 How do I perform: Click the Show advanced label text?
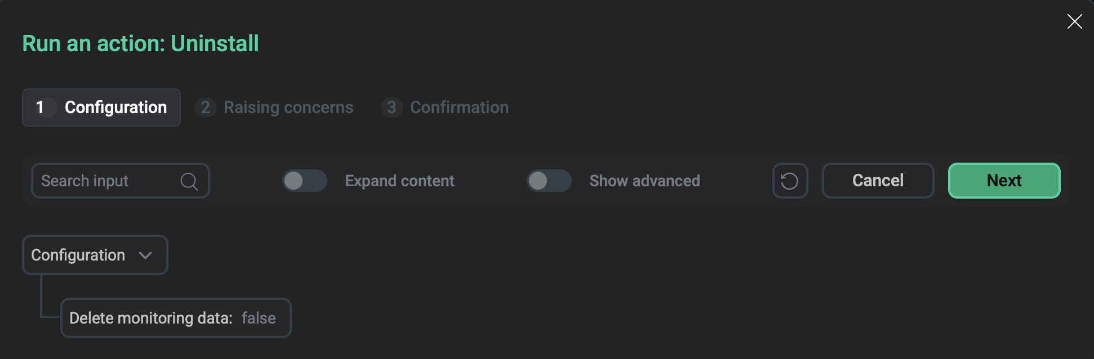click(x=644, y=181)
